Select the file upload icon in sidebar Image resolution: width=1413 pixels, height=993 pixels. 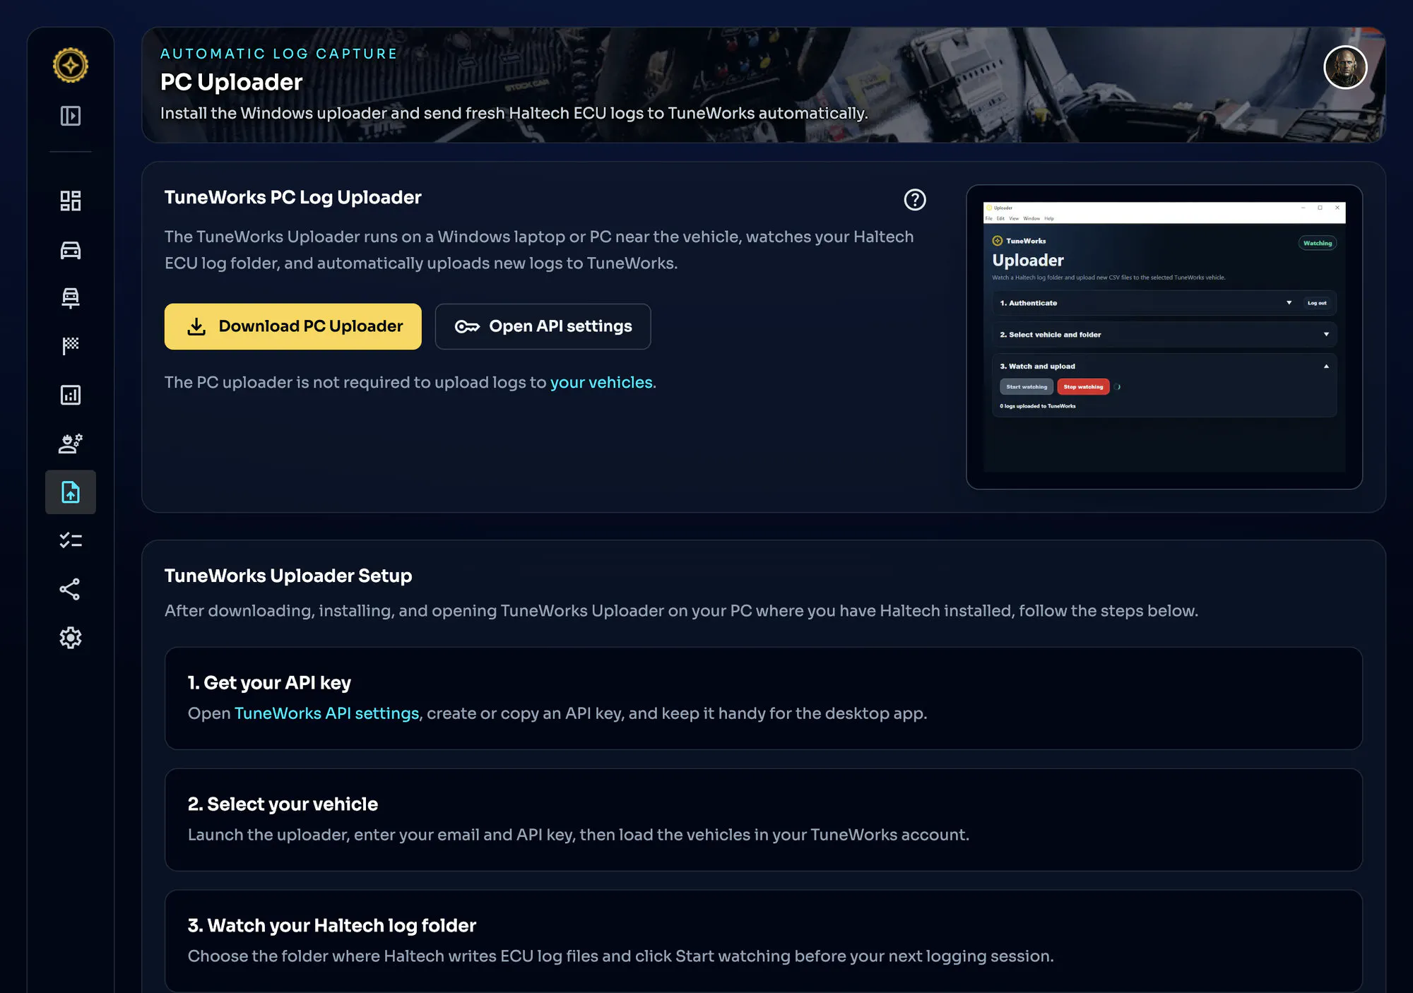tap(71, 492)
